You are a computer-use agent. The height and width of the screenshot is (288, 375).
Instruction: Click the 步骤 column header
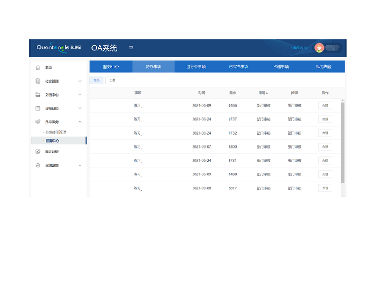pyautogui.click(x=294, y=93)
